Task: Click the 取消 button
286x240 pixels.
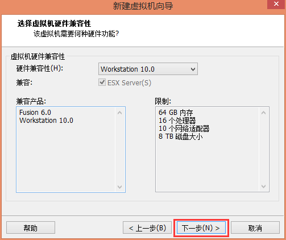Action: click(x=255, y=227)
